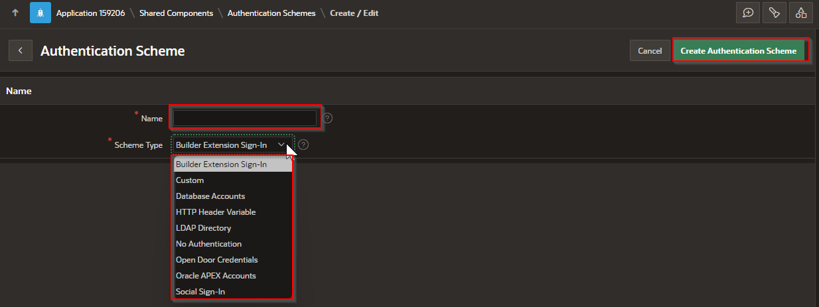Click the Name section heading
This screenshot has width=819, height=307.
19,91
